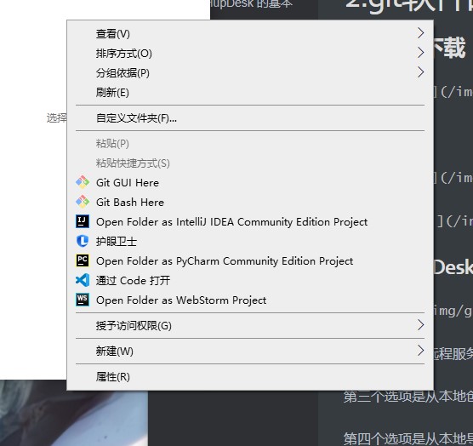The width and height of the screenshot is (473, 446).
Task: Open the 排序方式(O) menu entry
Action: pyautogui.click(x=250, y=53)
